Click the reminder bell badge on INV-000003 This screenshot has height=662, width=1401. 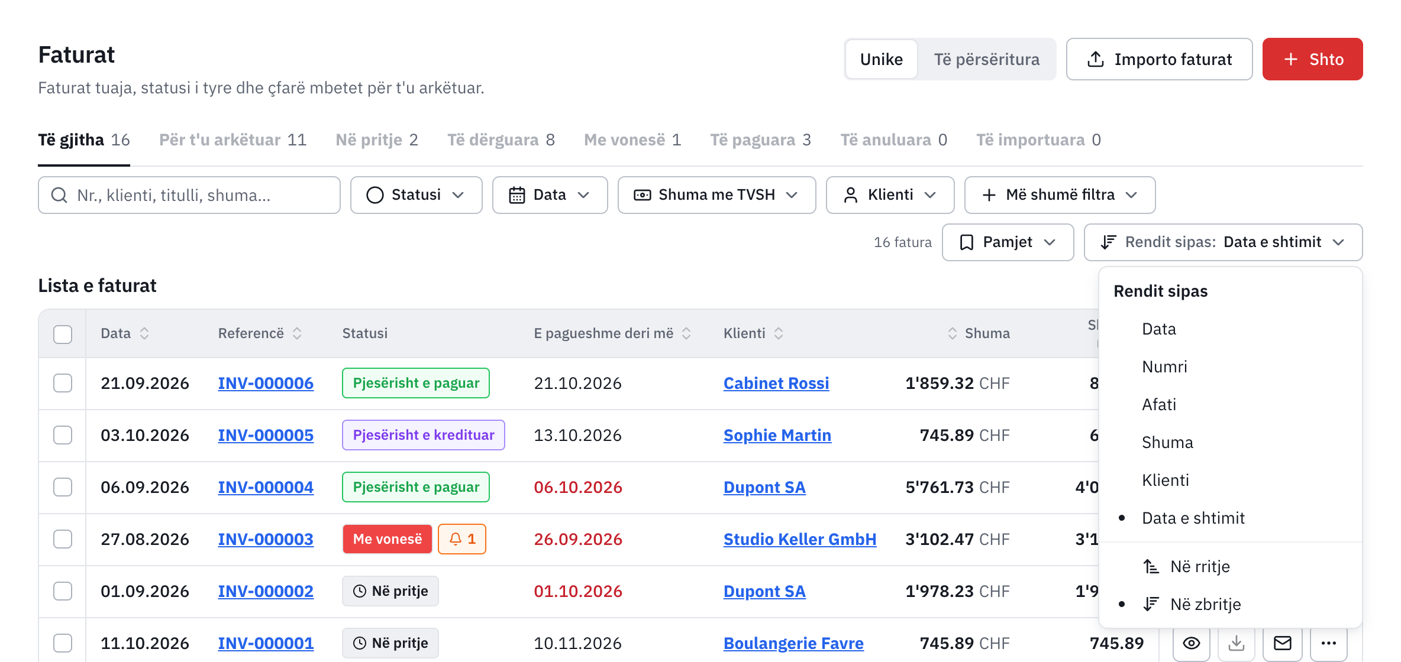(x=462, y=539)
